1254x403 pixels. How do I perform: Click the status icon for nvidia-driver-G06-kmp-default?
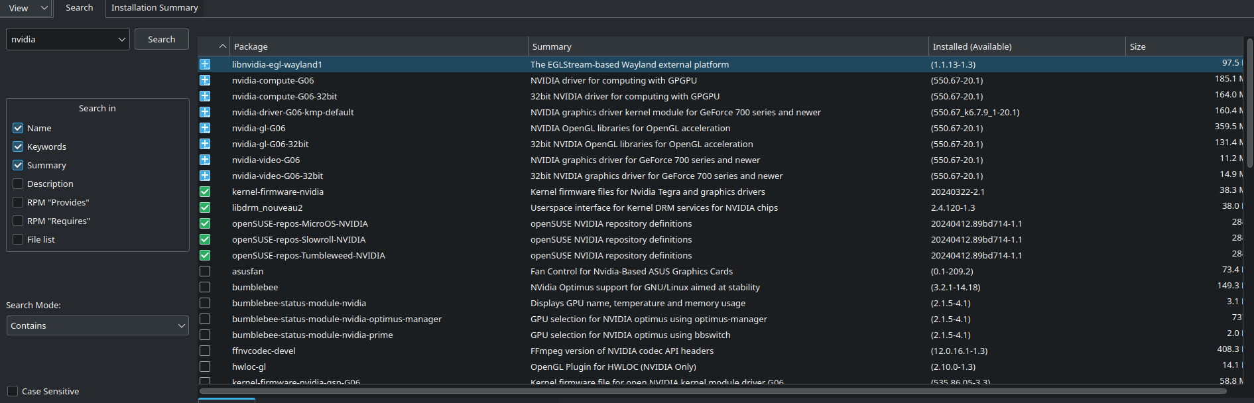click(205, 112)
